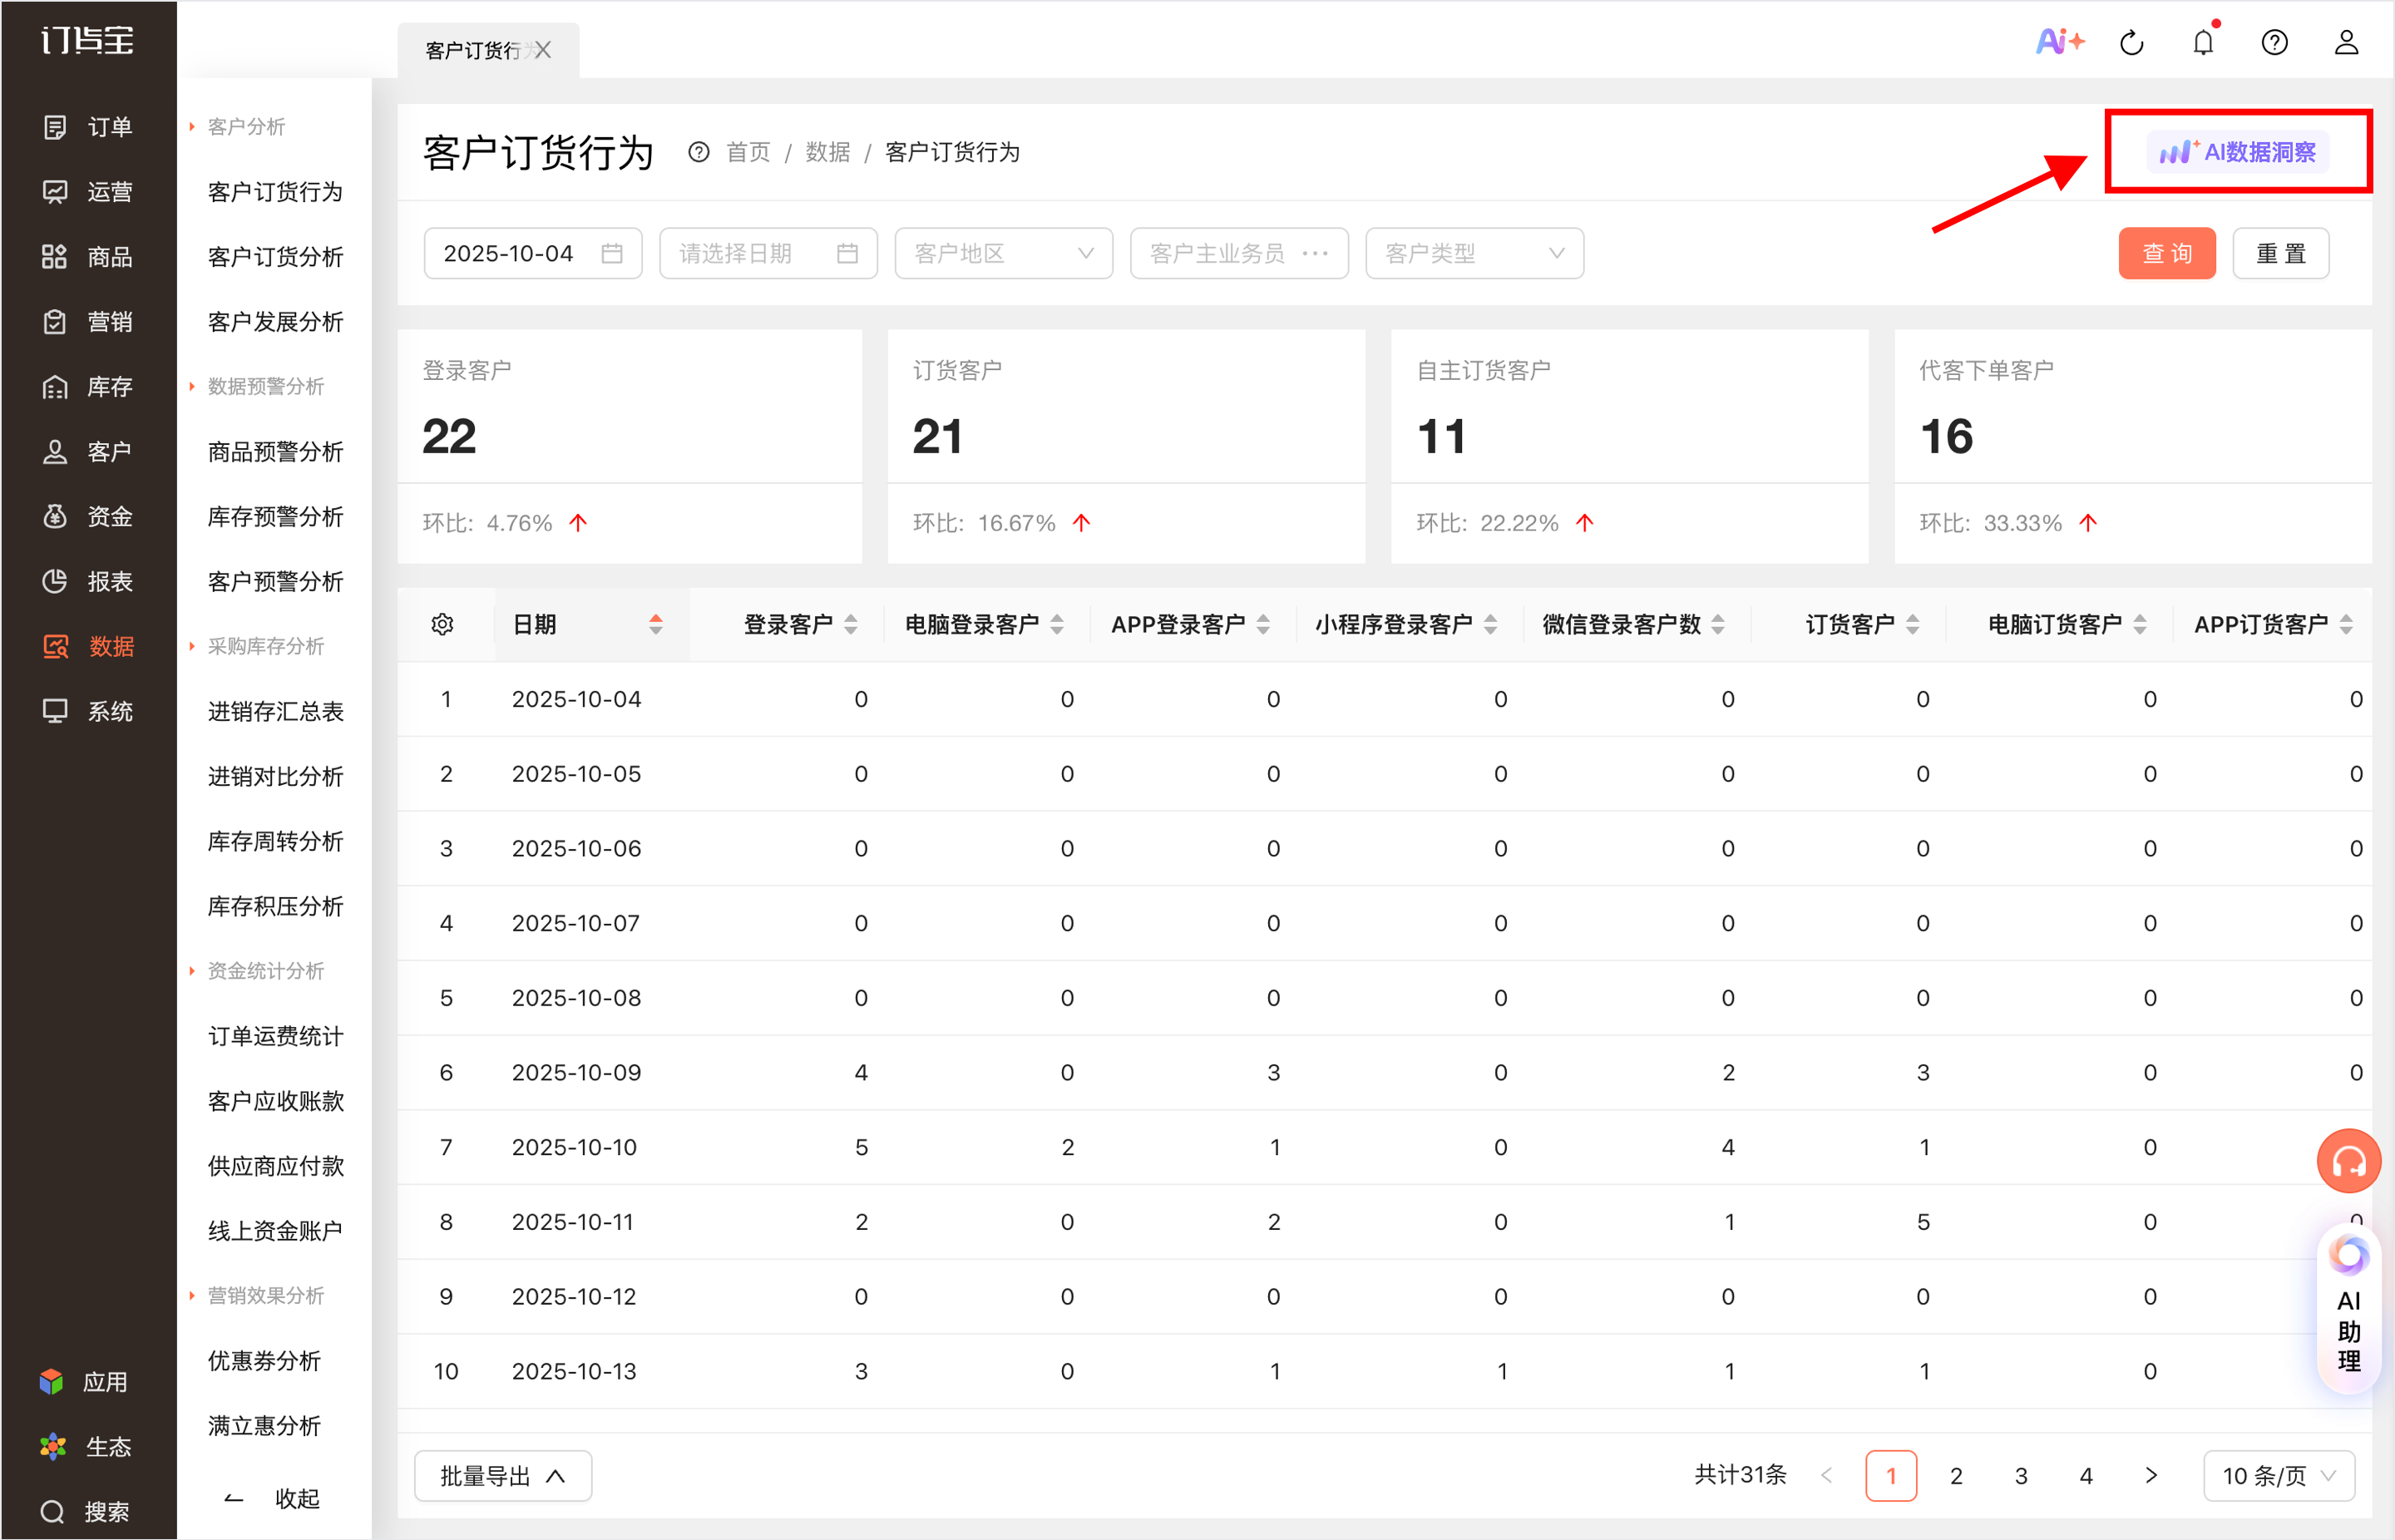This screenshot has height=1540, width=2395.
Task: Click the table column settings gear icon
Action: click(x=442, y=625)
